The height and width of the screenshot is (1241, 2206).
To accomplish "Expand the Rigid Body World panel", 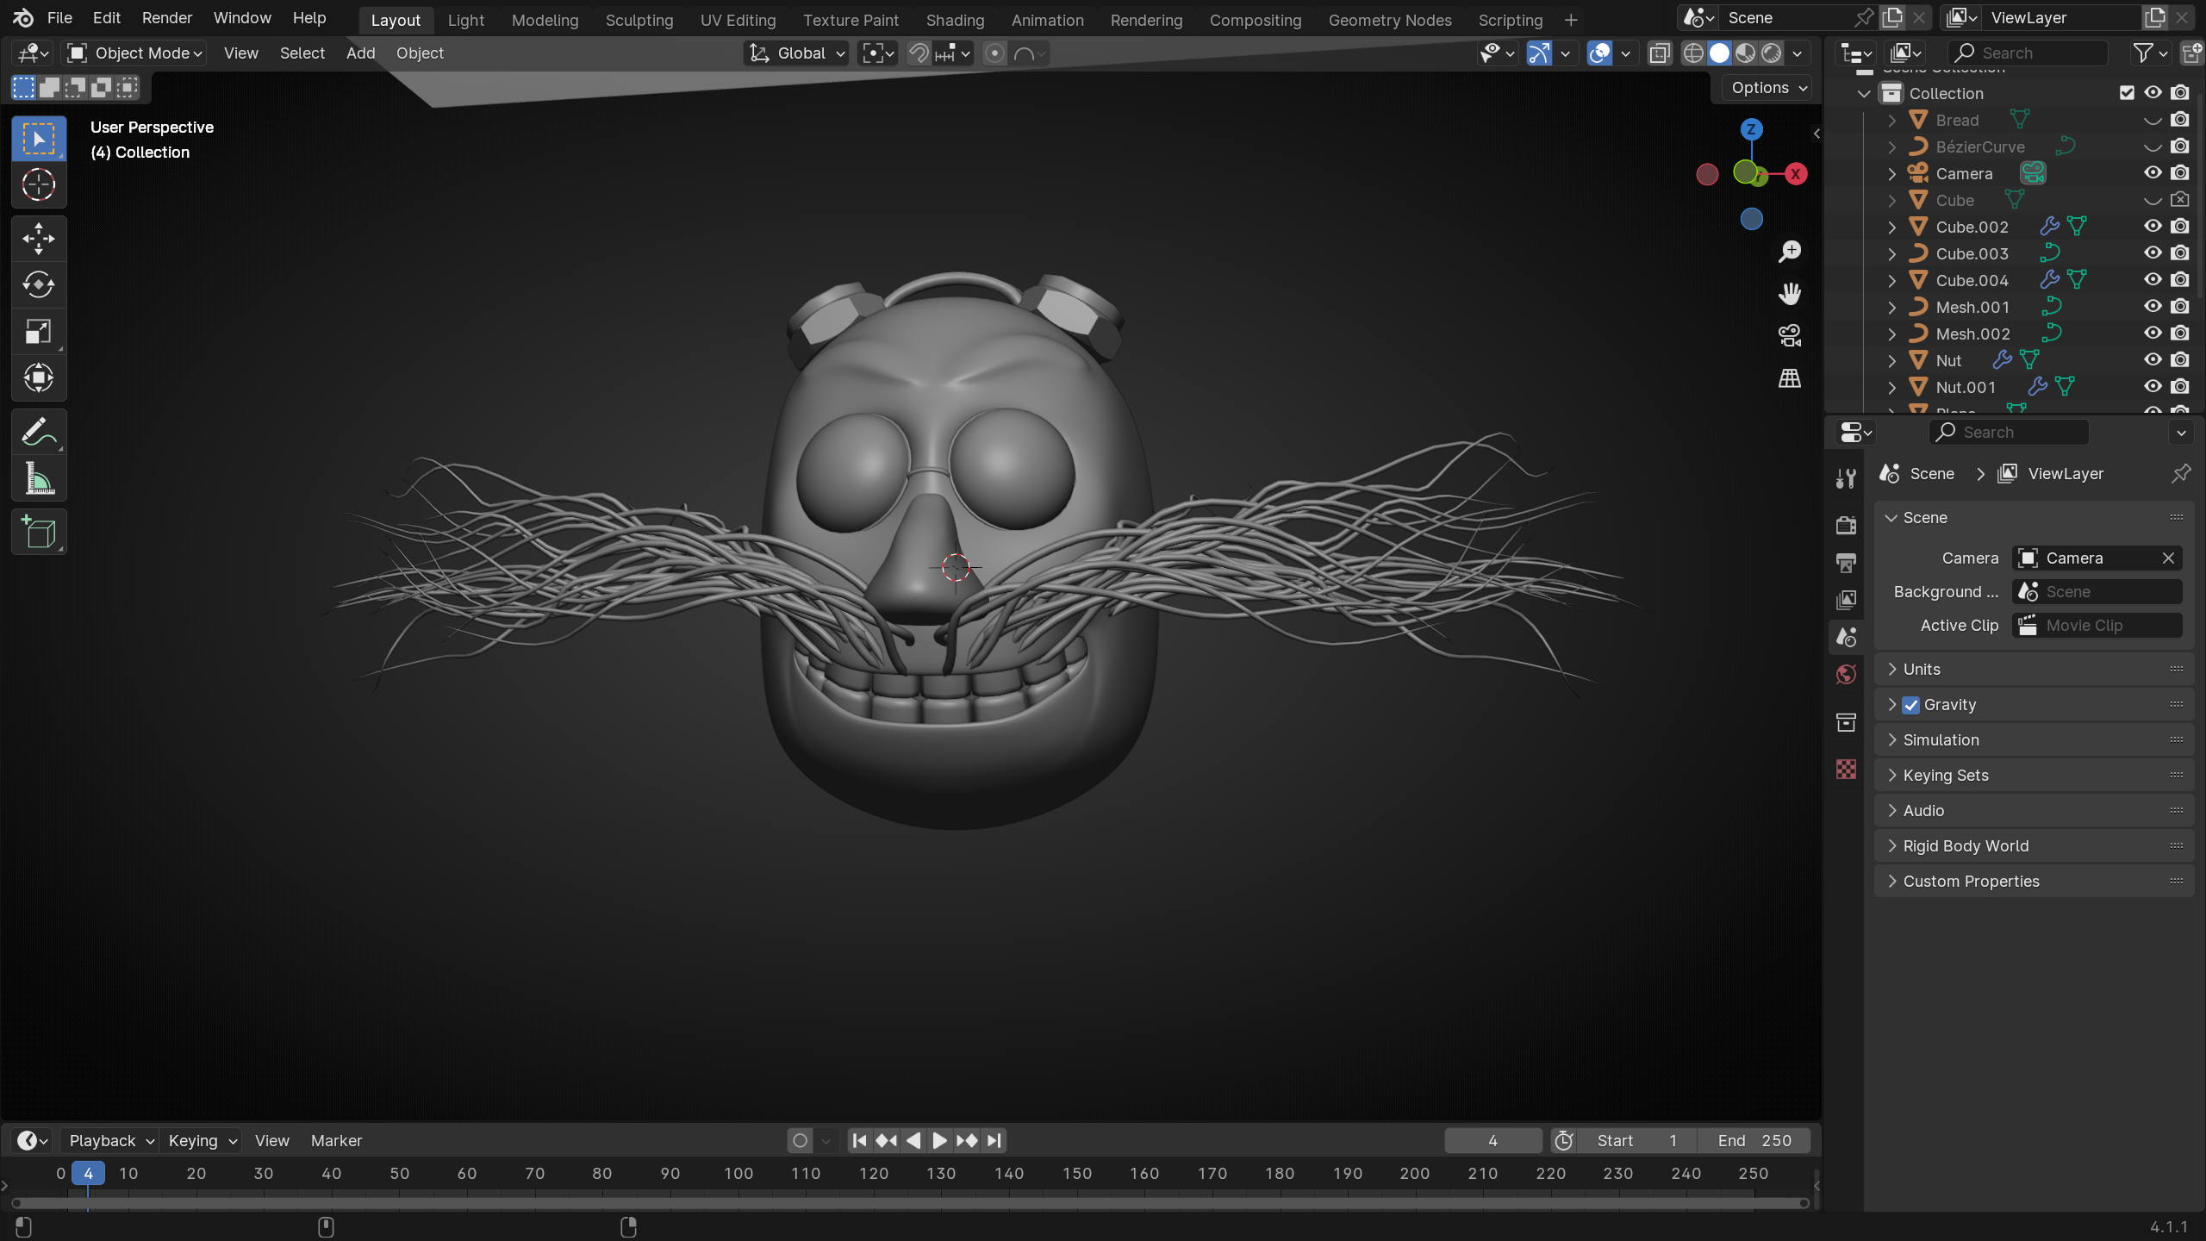I will pyautogui.click(x=2034, y=846).
